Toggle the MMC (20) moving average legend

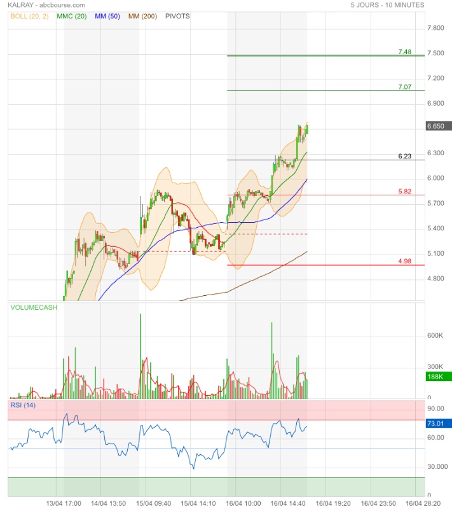click(72, 16)
